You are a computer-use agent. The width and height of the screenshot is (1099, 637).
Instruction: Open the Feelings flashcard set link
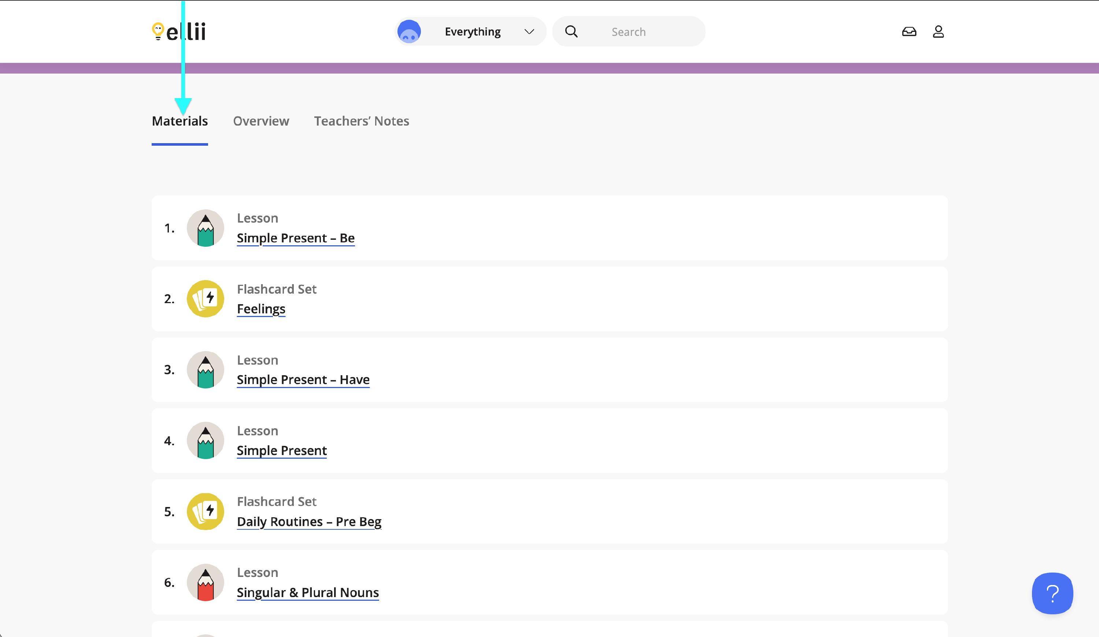click(x=261, y=309)
